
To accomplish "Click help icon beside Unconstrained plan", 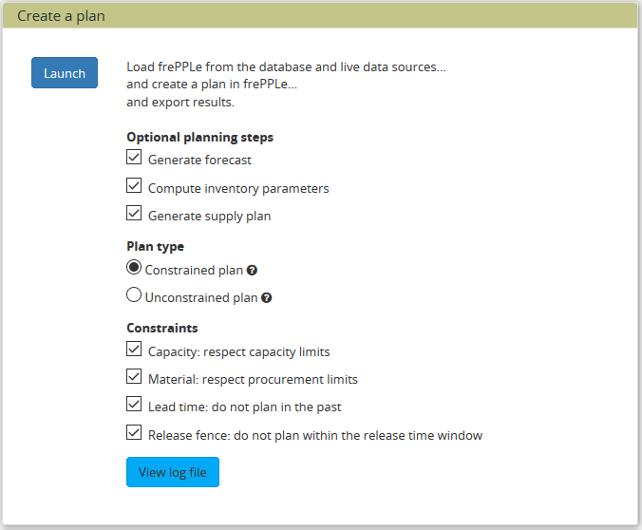I will tap(267, 298).
